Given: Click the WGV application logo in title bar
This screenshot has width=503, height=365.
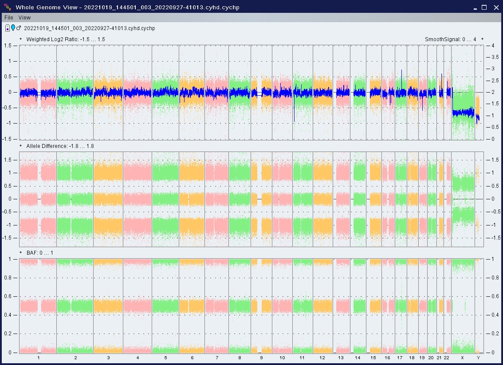Looking at the screenshot, I should [7, 7].
